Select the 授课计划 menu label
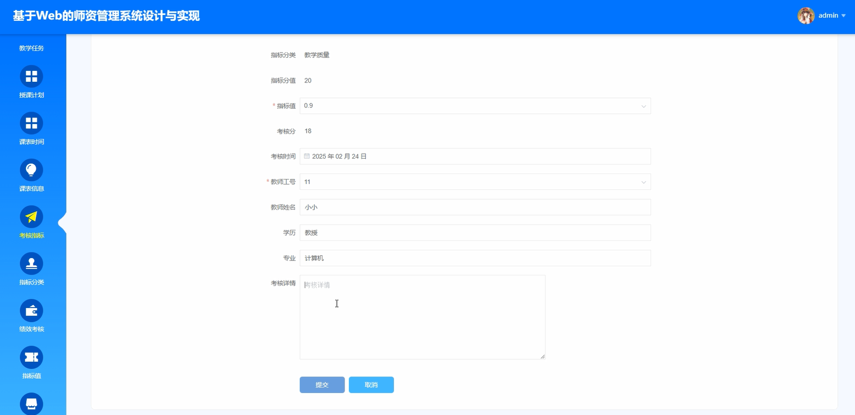The height and width of the screenshot is (415, 855). point(31,95)
